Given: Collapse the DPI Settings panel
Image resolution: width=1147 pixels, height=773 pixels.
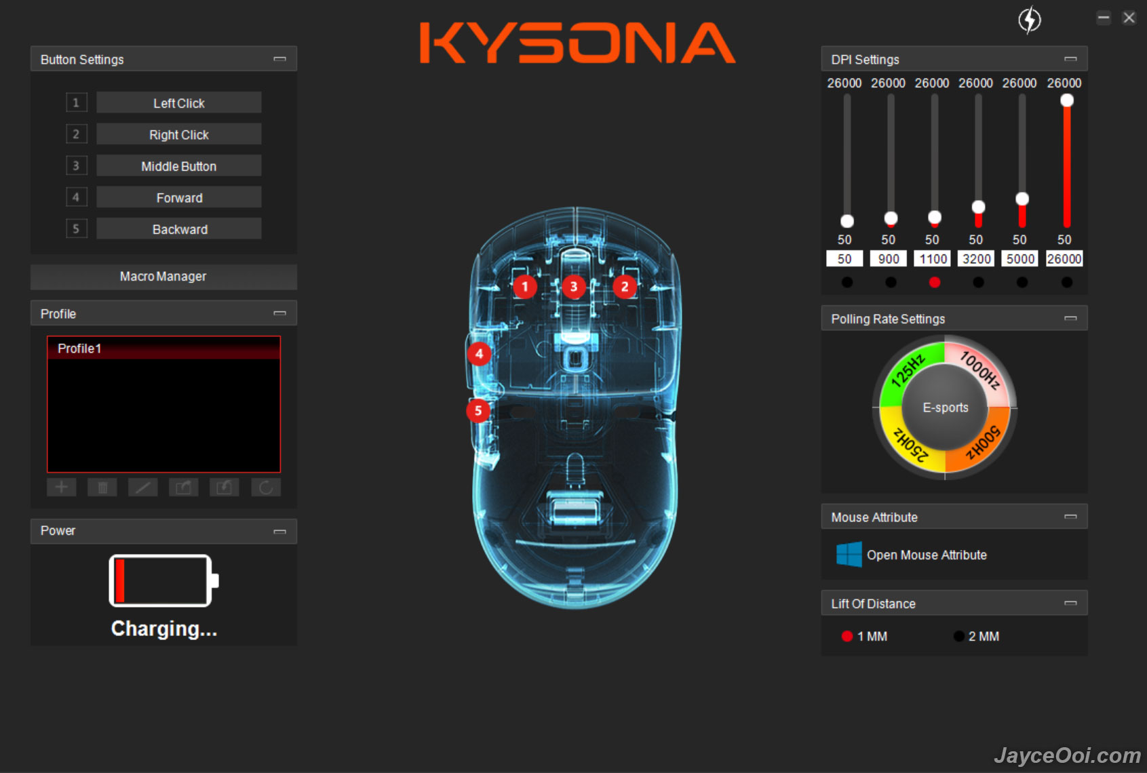Looking at the screenshot, I should pyautogui.click(x=1070, y=59).
